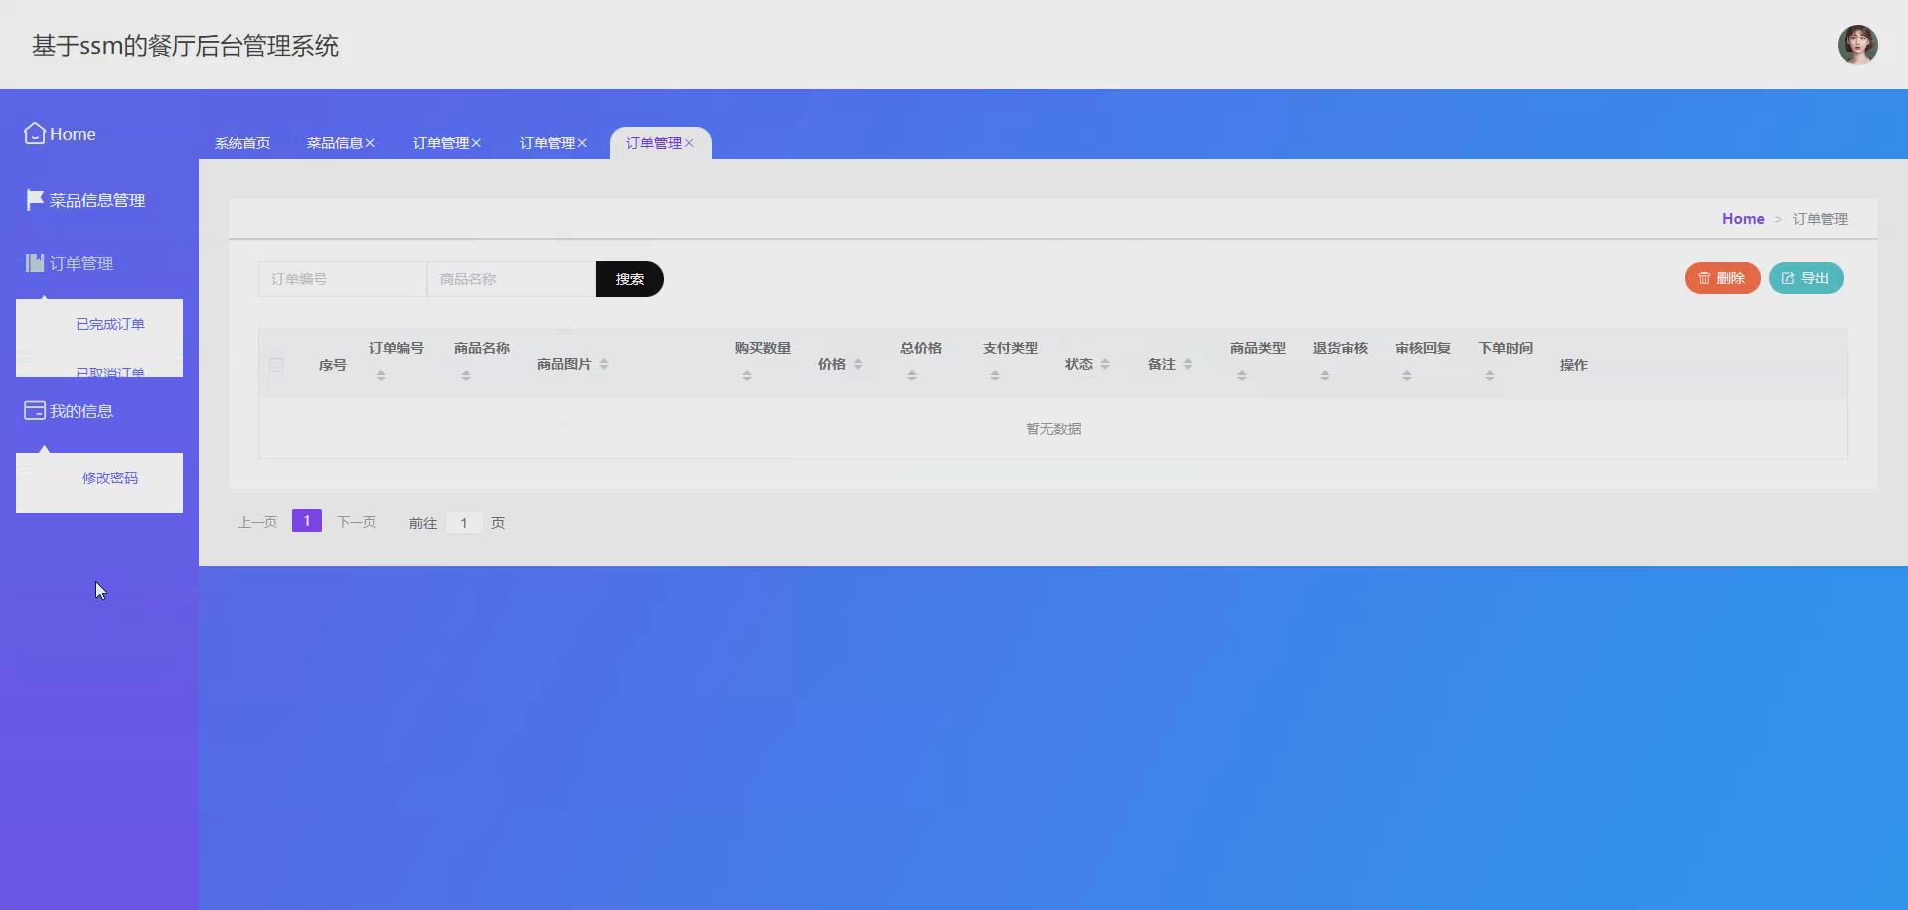Screen dimensions: 1908x910
Task: Sort by 商品名称 column arrows
Action: coord(466,376)
